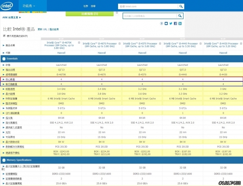Open the help question mark icon
Image resolution: width=243 pixels, height=186 pixels.
161,24
